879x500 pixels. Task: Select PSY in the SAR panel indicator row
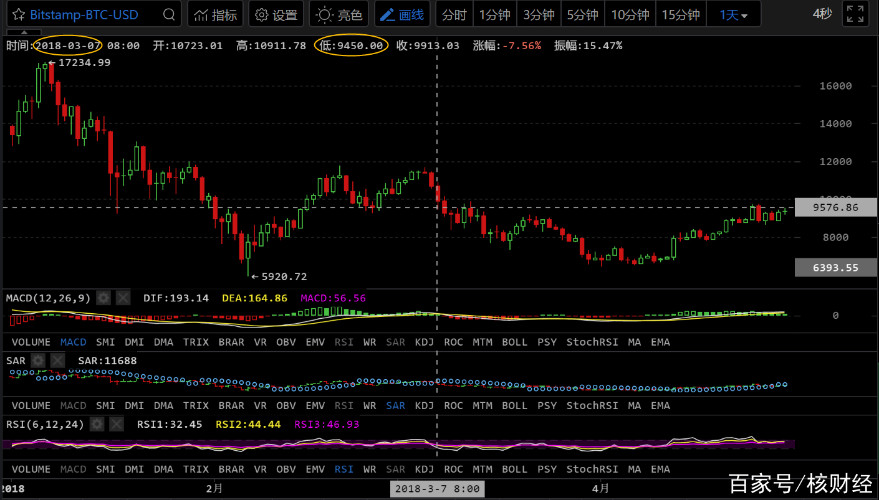point(547,405)
